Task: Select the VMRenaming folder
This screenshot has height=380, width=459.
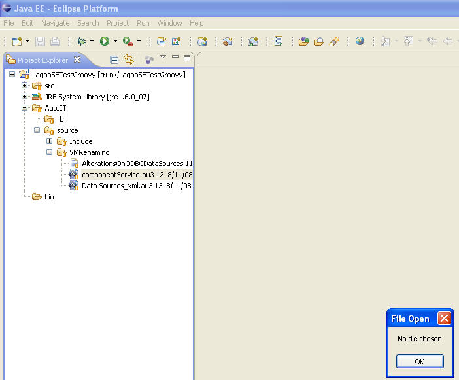Action: [90, 152]
